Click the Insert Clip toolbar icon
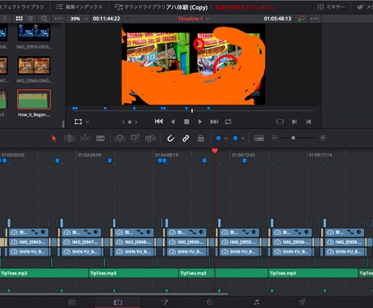Screen dimensions: 373x308 click(x=120, y=139)
